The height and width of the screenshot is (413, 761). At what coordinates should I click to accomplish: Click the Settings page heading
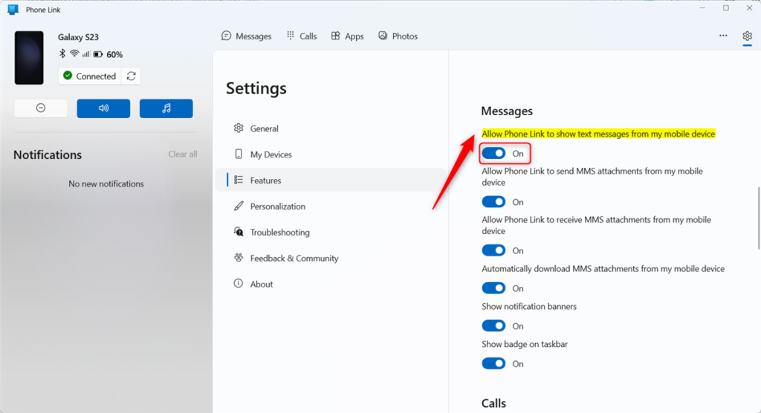[256, 89]
